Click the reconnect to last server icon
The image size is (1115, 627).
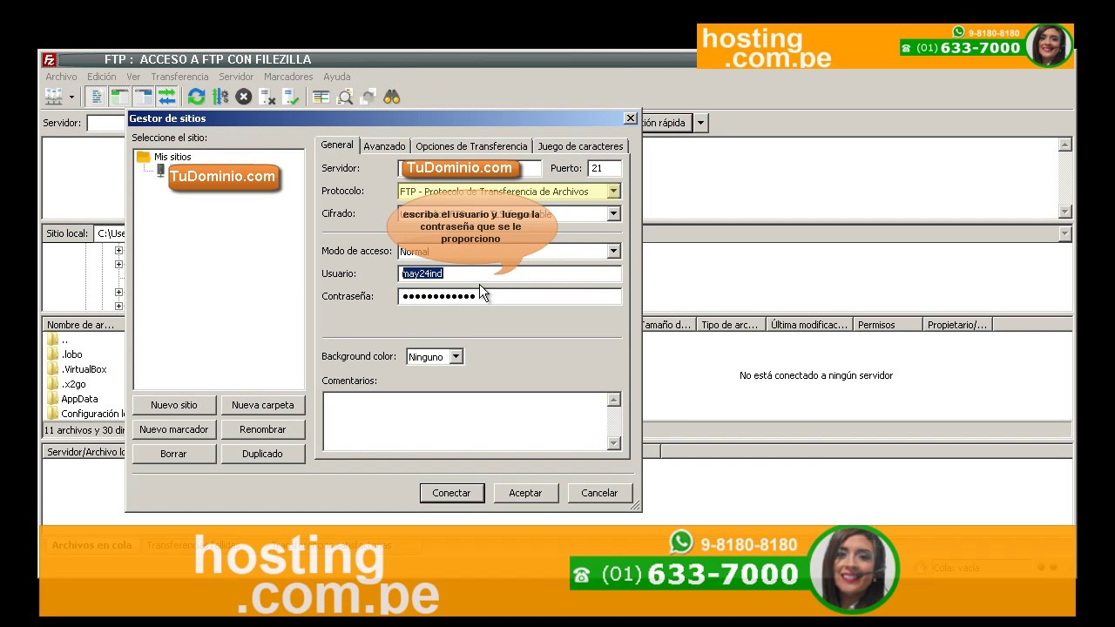point(291,97)
